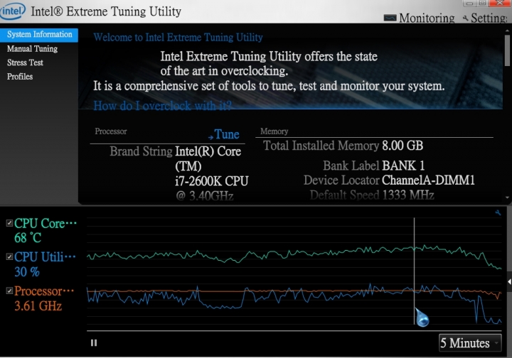Uncheck the CPU Core temperature checkbox

pos(9,223)
